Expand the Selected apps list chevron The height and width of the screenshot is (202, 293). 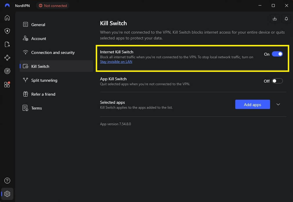[x=278, y=104]
